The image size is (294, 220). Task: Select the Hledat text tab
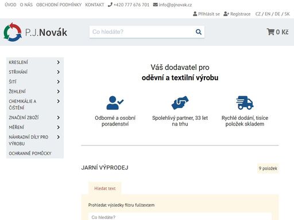coord(105,188)
